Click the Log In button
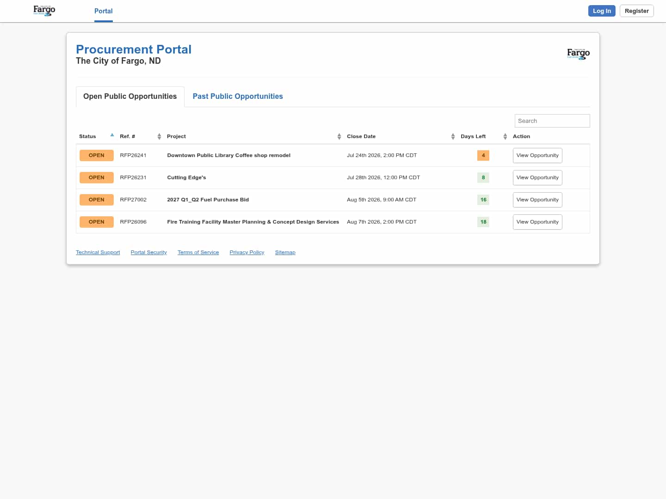Viewport: 666px width, 499px height. click(602, 11)
